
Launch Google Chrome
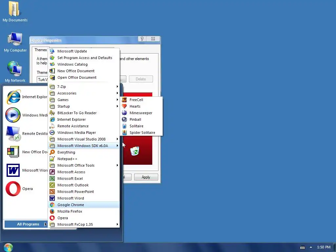pos(84,205)
